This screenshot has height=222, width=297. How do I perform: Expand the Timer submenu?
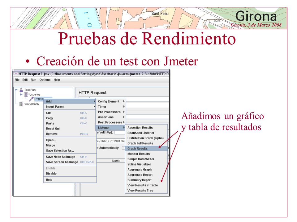click(111, 107)
